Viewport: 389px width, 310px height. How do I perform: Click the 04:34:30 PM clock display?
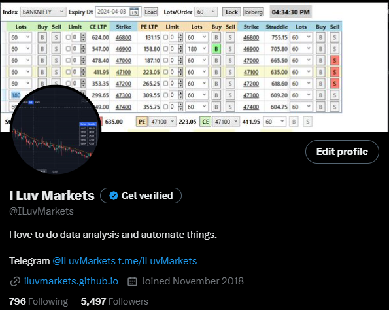pos(290,12)
